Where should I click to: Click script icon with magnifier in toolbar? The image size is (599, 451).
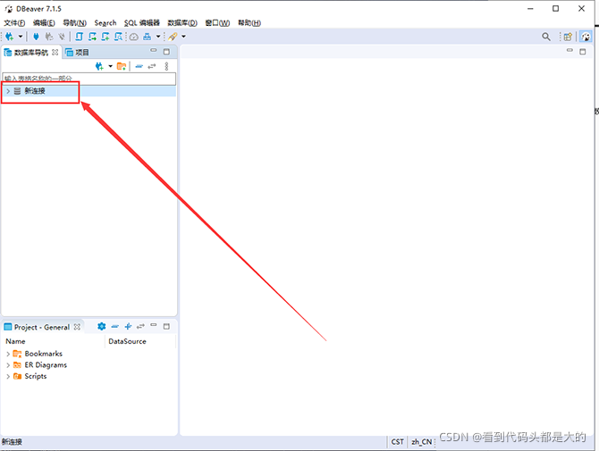119,37
